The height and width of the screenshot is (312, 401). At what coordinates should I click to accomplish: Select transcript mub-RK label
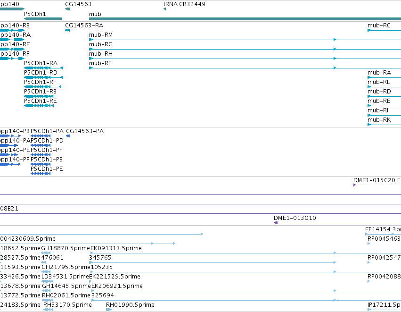pyautogui.click(x=379, y=120)
